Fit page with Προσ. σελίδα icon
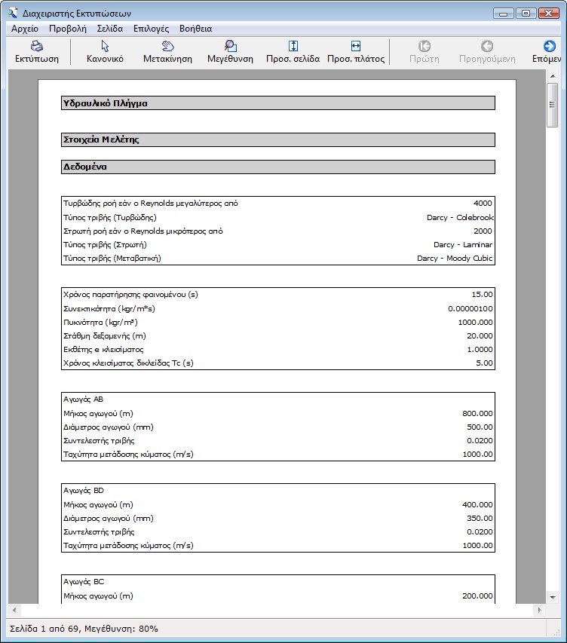The height and width of the screenshot is (643, 567). [x=293, y=46]
